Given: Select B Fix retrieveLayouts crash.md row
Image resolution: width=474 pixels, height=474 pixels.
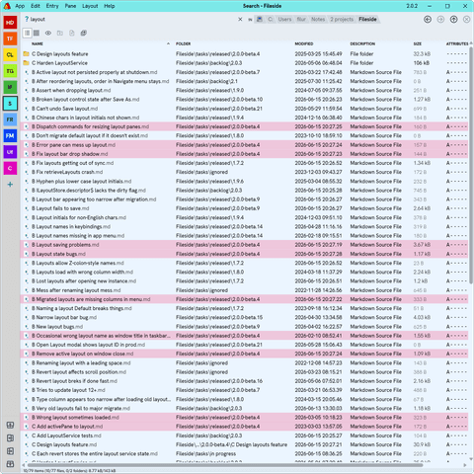Looking at the screenshot, I should pos(245,172).
